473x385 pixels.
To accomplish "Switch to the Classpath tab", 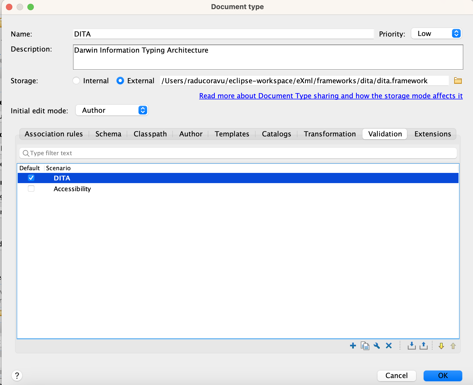I will pos(150,134).
